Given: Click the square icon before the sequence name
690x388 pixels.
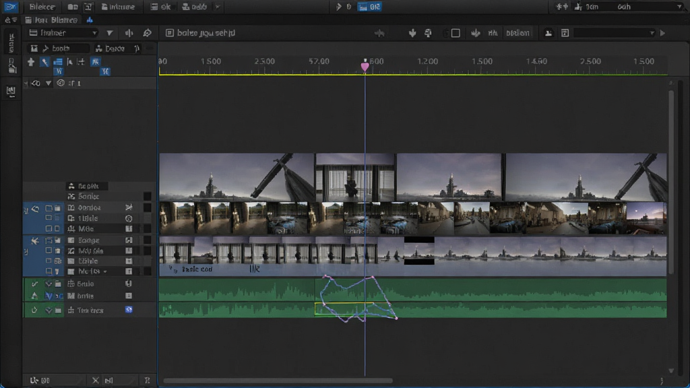Looking at the screenshot, I should click(169, 33).
